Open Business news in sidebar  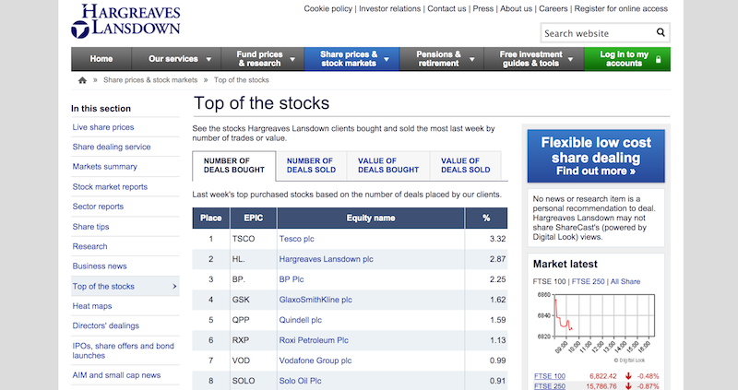click(100, 266)
